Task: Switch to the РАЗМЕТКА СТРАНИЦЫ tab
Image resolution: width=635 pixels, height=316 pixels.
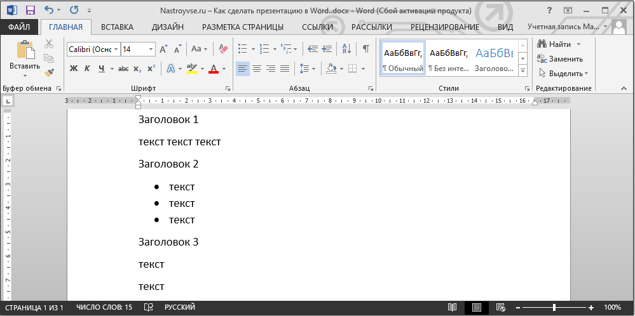Action: [243, 27]
